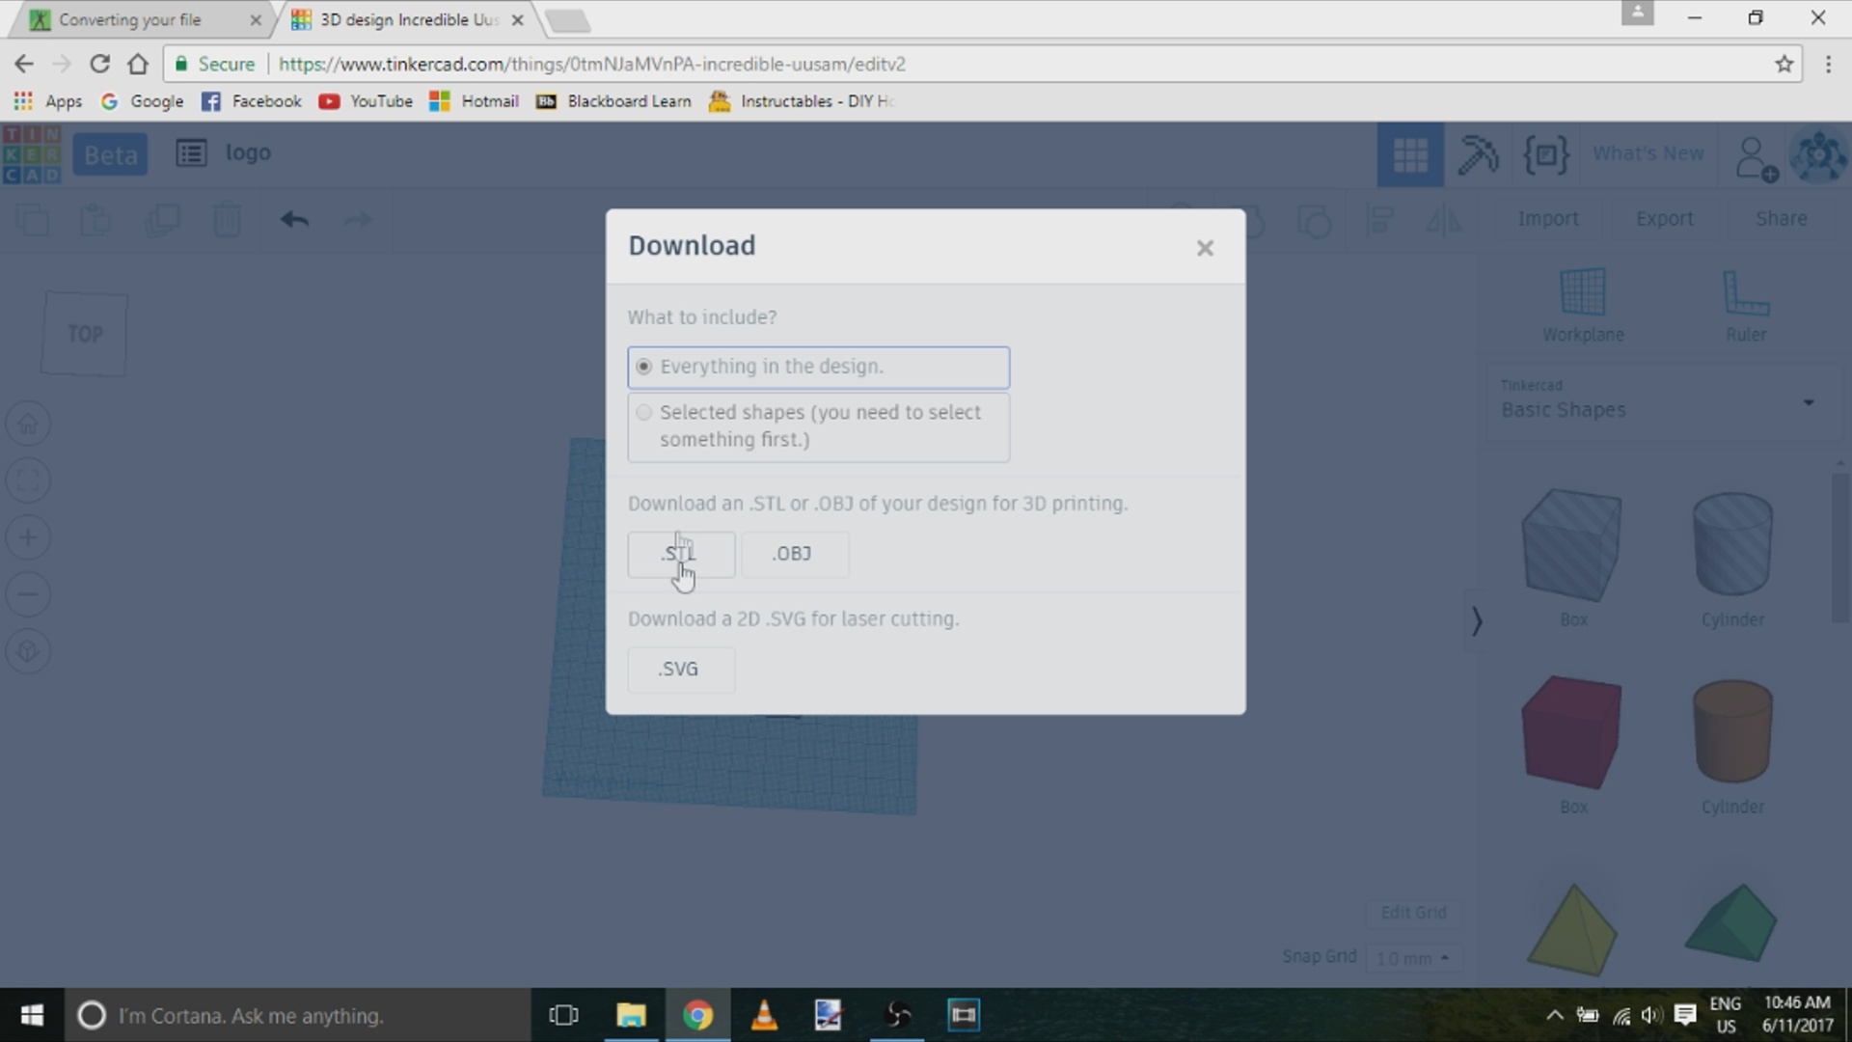Collapse the shapes panel chevron
This screenshot has width=1852, height=1042.
point(1477,621)
